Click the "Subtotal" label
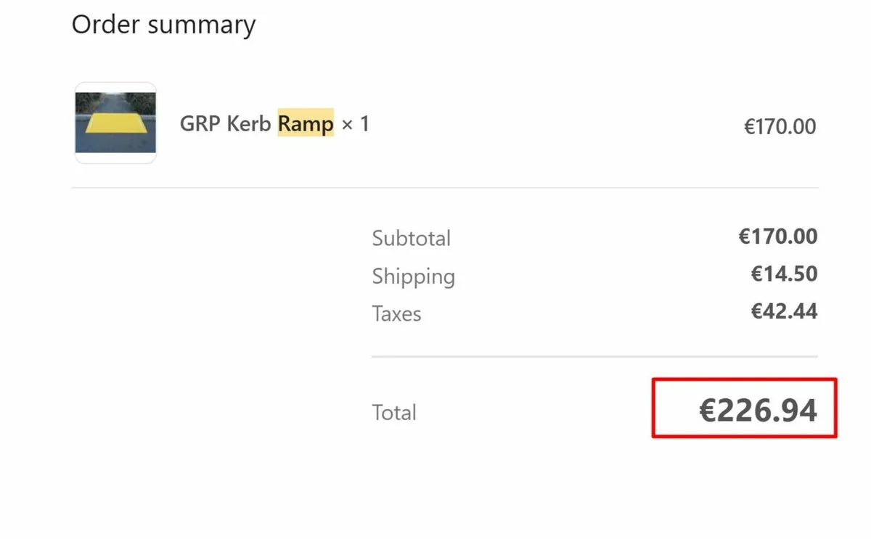The width and height of the screenshot is (871, 539). [x=412, y=238]
